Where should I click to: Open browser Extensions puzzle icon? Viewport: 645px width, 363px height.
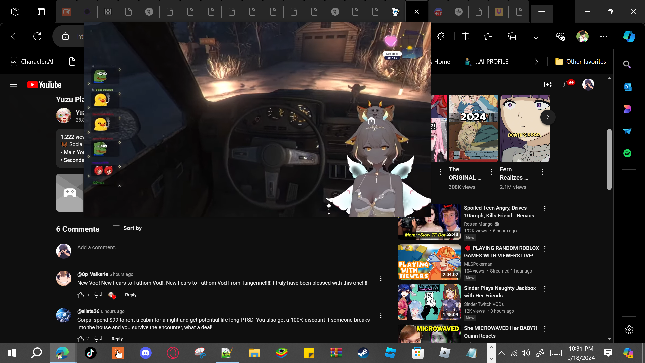(441, 36)
